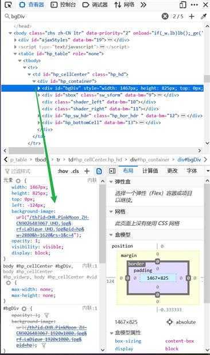Image resolution: width=210 pixels, height=355 pixels.
Task: Expand the highlighted bgDiv node
Action: [39, 88]
